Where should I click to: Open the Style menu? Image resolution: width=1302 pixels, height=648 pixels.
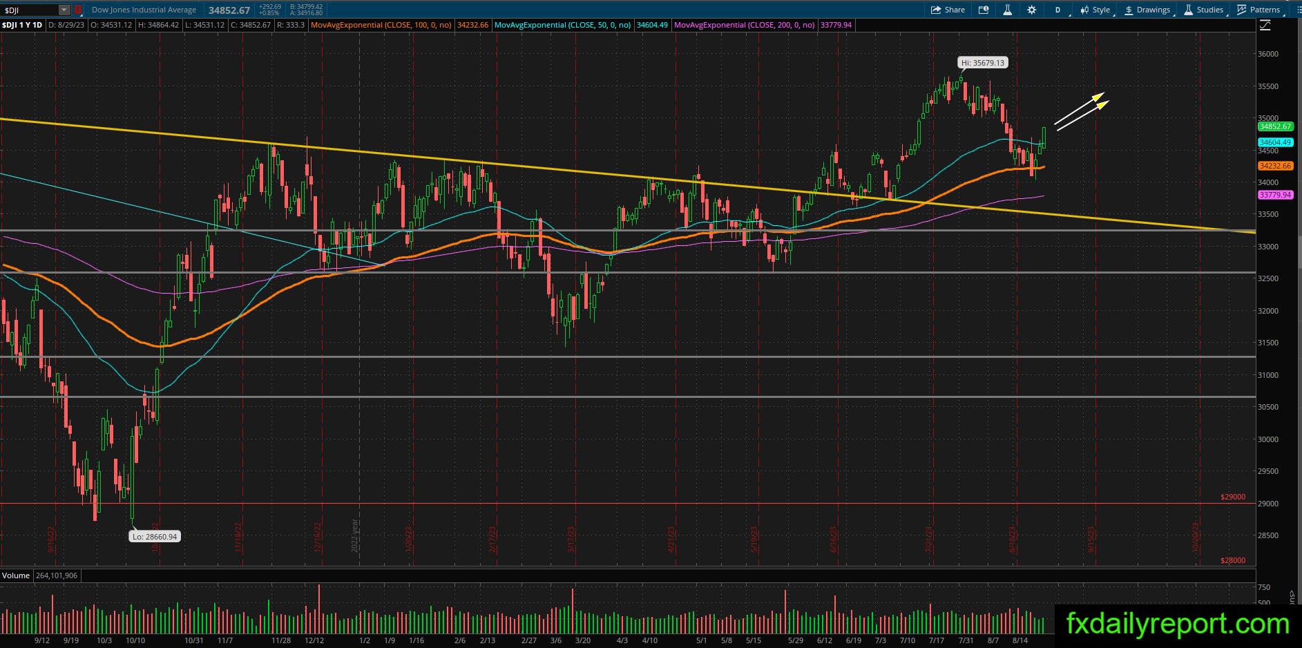click(1095, 10)
